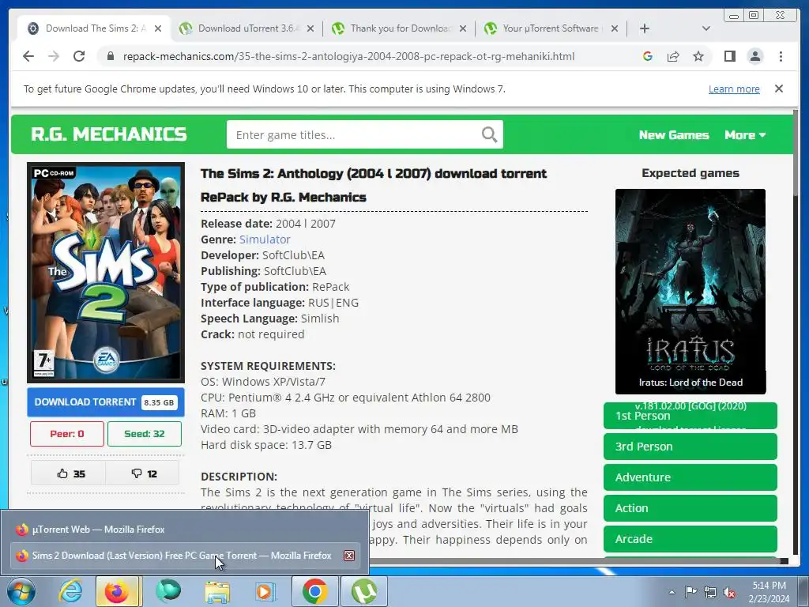Show hidden system tray icons
Image resolution: width=809 pixels, height=607 pixels.
point(672,592)
